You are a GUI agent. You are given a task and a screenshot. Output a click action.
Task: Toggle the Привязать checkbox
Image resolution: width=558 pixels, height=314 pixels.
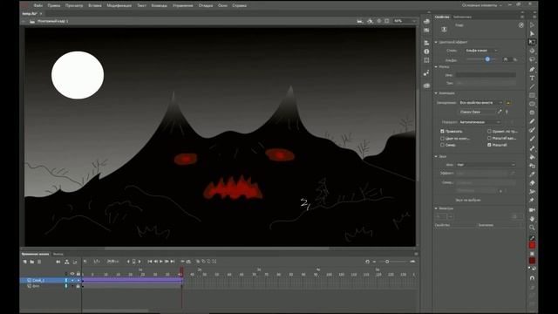pyautogui.click(x=442, y=132)
